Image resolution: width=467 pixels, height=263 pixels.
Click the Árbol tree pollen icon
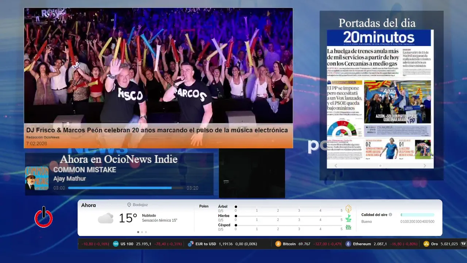click(x=348, y=209)
